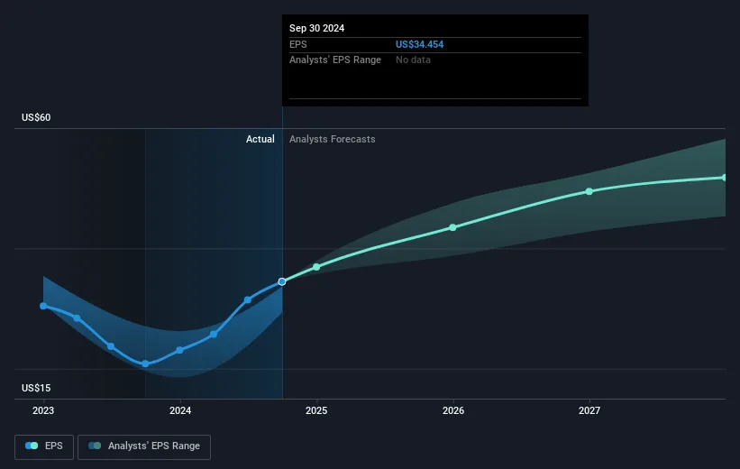Click the 2026 x-axis label
The width and height of the screenshot is (740, 469).
click(x=452, y=410)
